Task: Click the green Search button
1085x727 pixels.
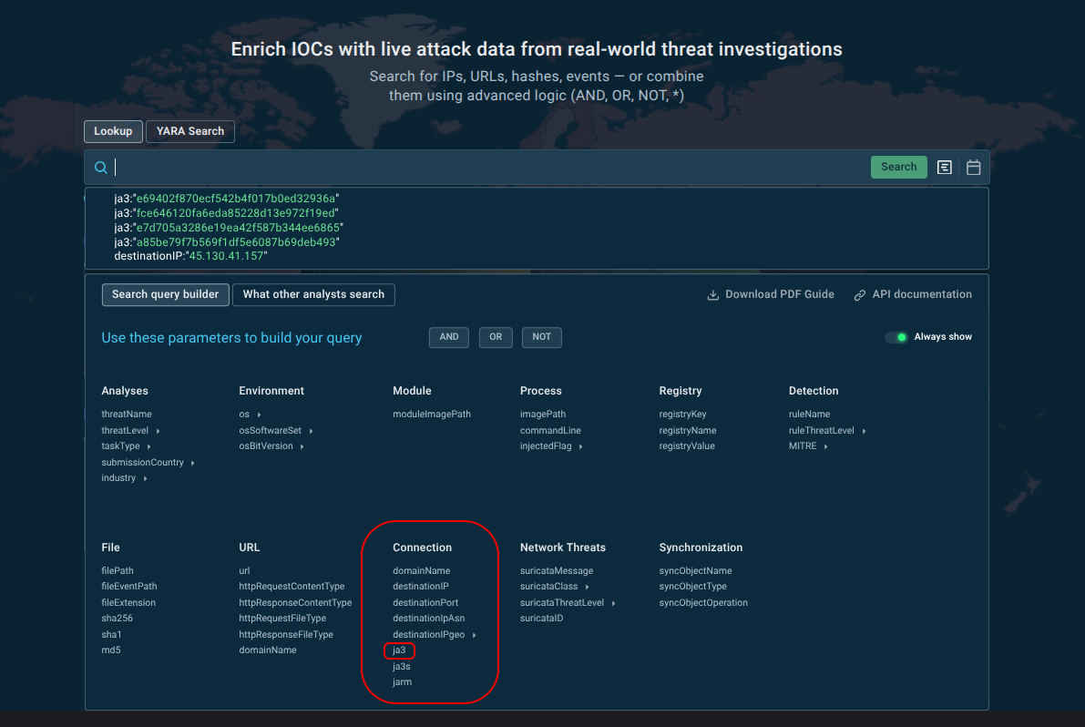Action: (x=898, y=167)
